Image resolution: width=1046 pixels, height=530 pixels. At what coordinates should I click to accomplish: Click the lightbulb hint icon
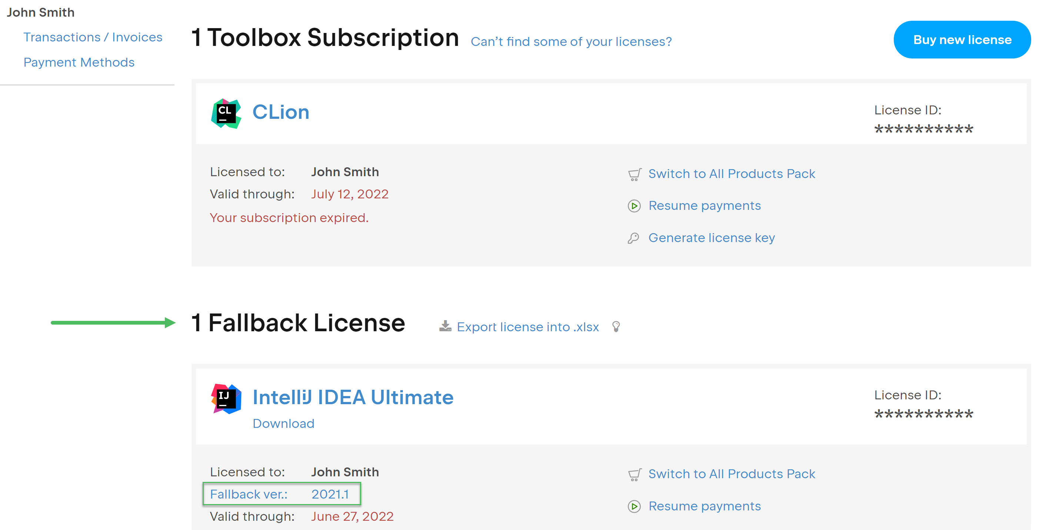tap(616, 327)
